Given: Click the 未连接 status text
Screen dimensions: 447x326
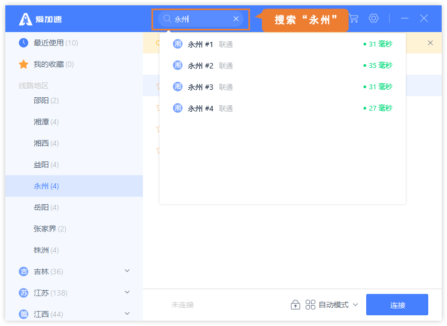Looking at the screenshot, I should 183,305.
